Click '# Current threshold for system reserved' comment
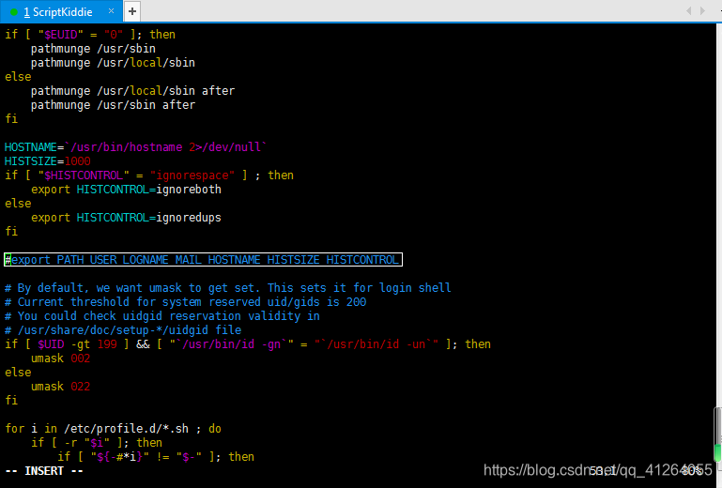722x488 pixels. [185, 302]
